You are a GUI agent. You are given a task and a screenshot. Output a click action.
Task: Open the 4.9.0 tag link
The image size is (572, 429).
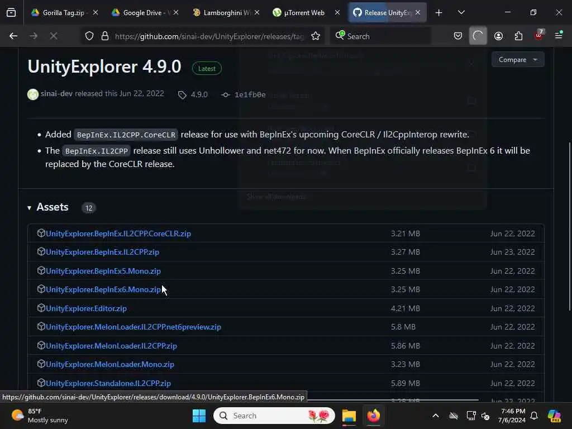click(x=199, y=95)
